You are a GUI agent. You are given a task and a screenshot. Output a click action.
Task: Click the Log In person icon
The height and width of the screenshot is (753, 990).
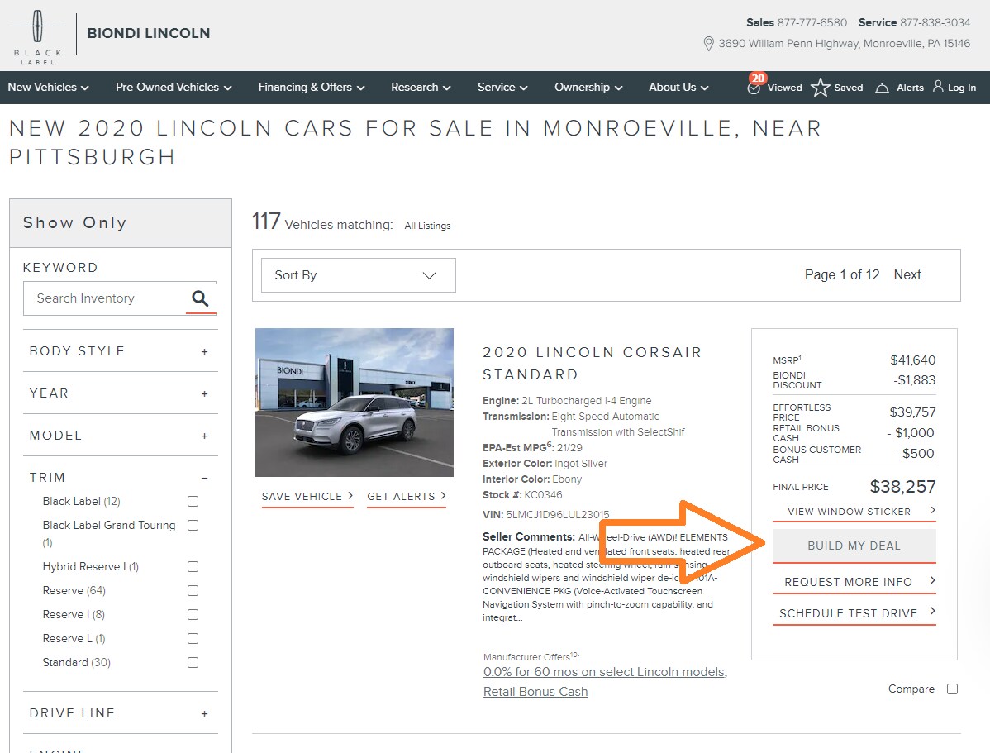click(x=938, y=86)
